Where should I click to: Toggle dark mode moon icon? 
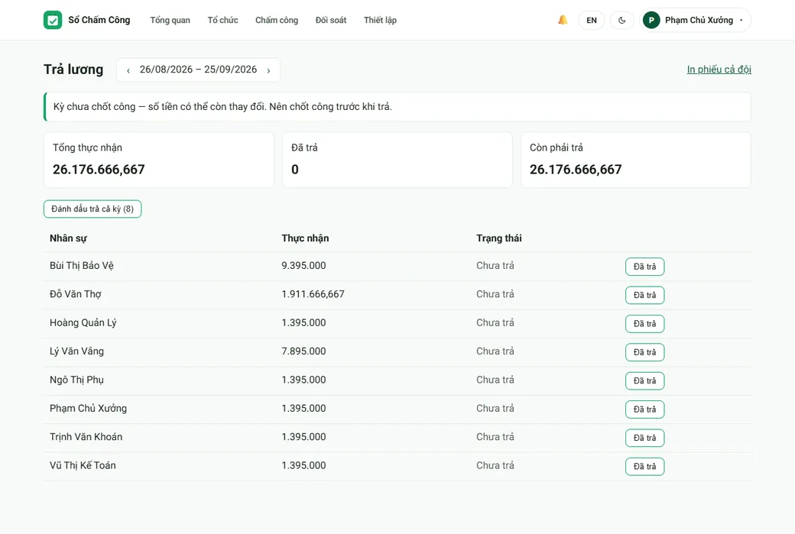621,21
